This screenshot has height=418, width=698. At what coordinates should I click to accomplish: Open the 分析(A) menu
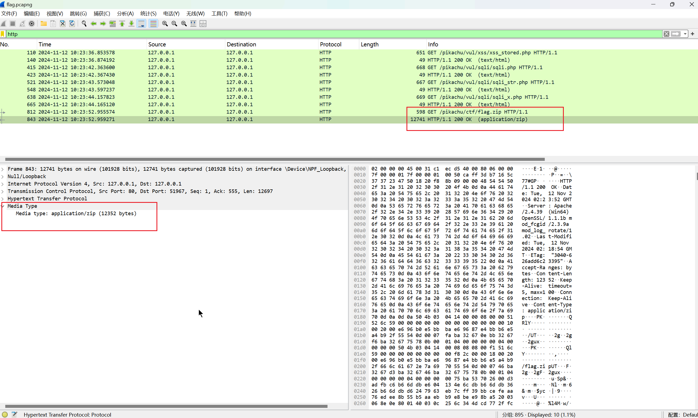click(x=125, y=13)
